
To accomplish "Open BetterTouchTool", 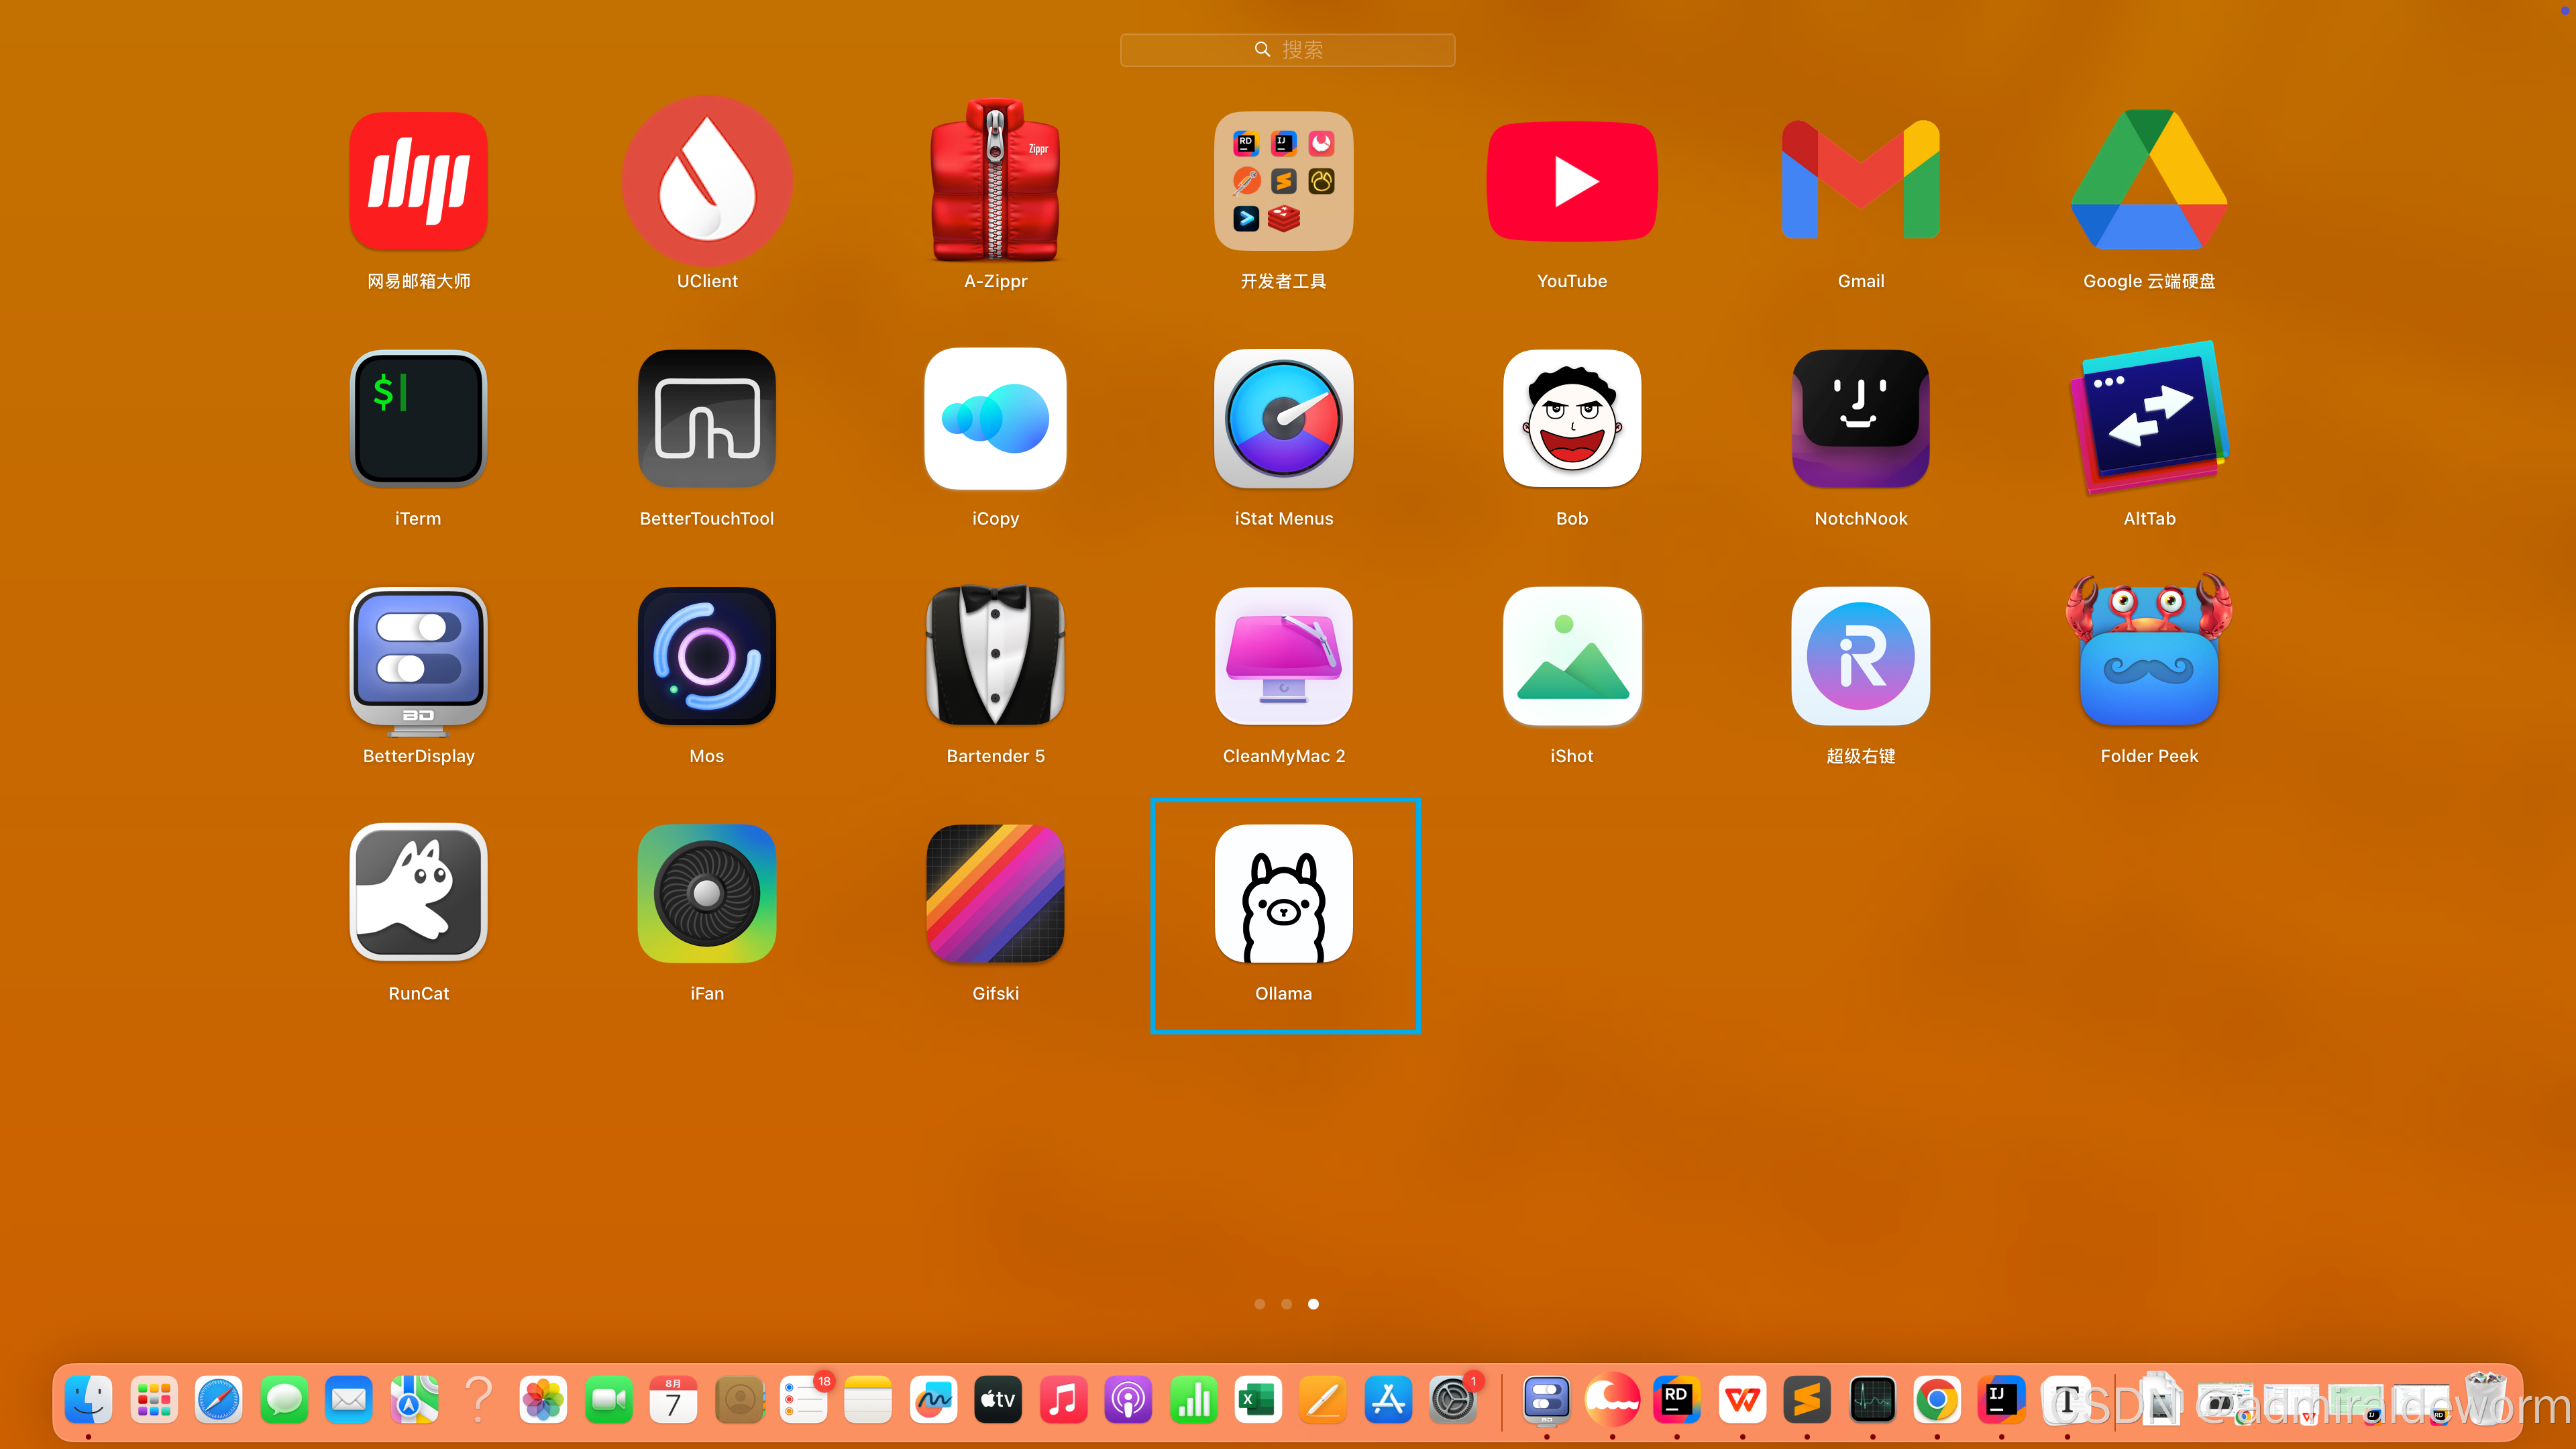I will (707, 418).
